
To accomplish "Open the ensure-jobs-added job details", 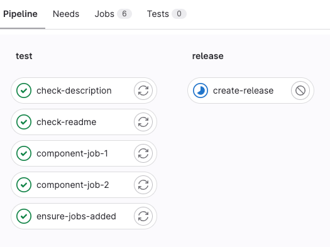I will coord(76,216).
